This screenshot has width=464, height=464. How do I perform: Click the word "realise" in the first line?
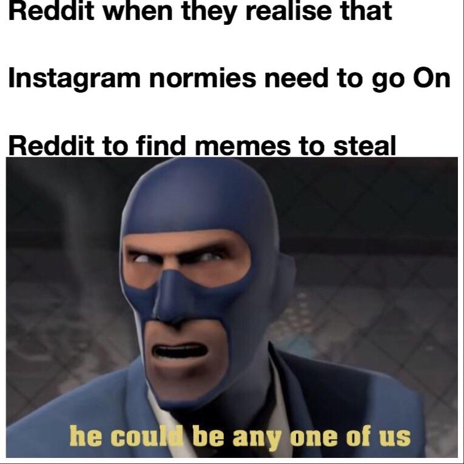coord(289,11)
